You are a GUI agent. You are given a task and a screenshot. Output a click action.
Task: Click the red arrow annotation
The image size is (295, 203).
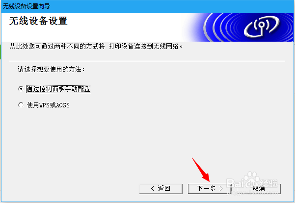tap(201, 170)
